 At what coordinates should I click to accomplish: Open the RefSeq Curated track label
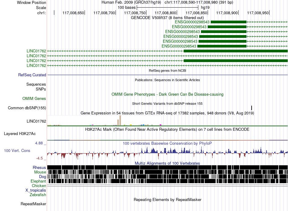click(32, 75)
